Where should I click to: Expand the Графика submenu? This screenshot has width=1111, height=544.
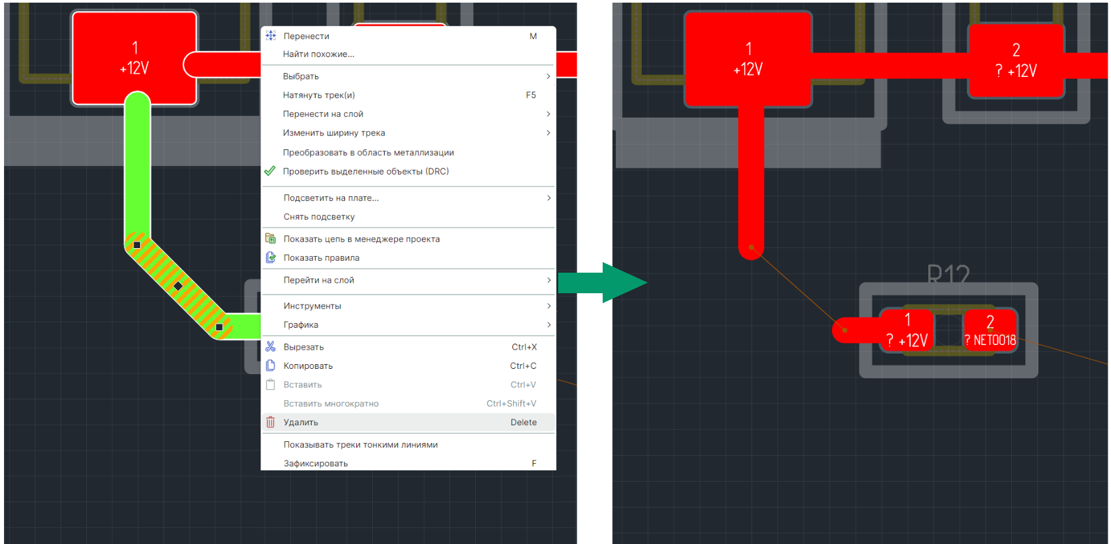tap(548, 324)
